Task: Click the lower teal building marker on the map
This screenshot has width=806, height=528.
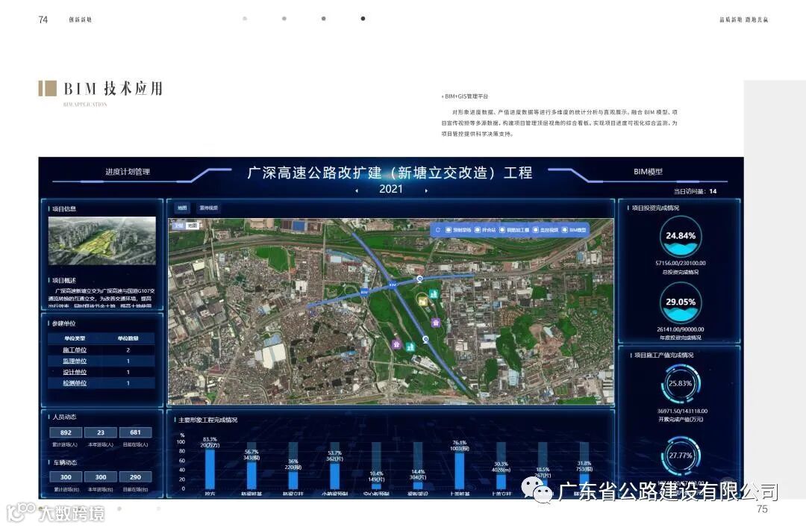Action: tap(410, 347)
